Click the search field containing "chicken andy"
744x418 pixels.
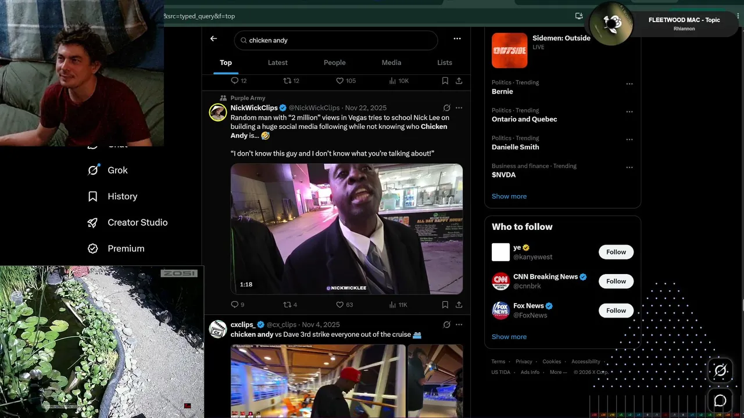[336, 40]
